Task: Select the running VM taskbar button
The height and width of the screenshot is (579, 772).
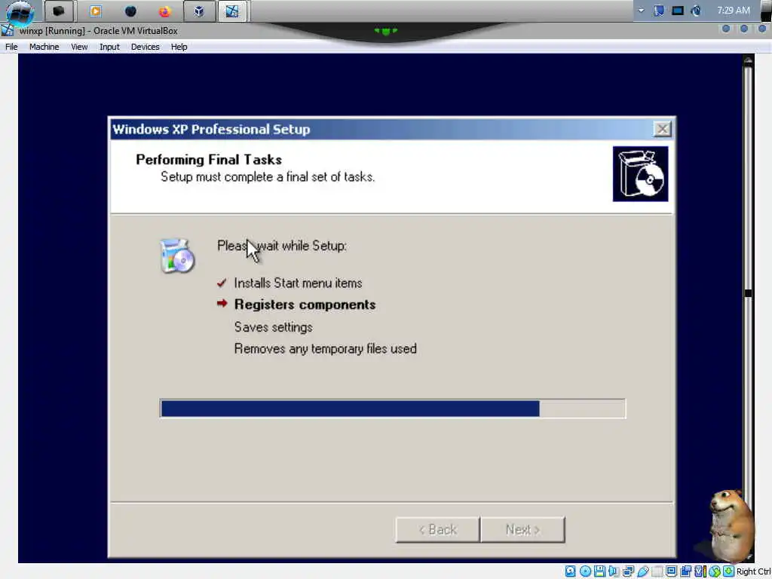Action: (x=232, y=11)
